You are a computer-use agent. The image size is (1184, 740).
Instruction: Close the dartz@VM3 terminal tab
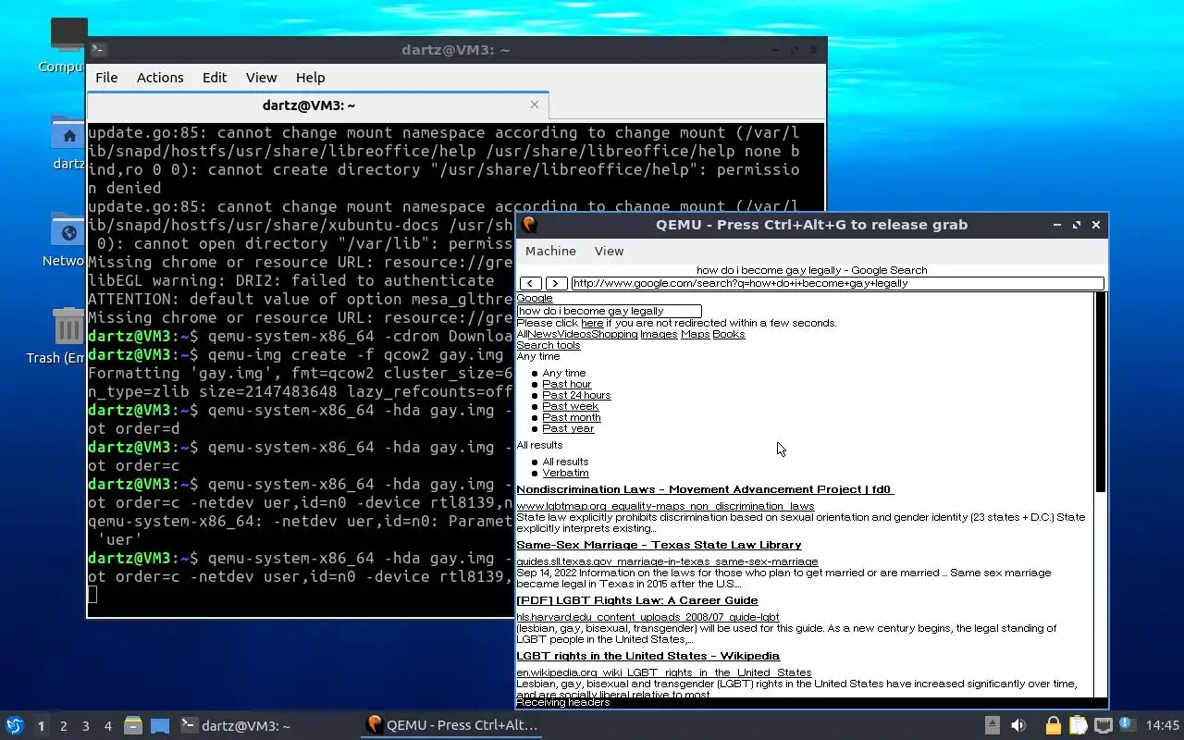pos(534,105)
